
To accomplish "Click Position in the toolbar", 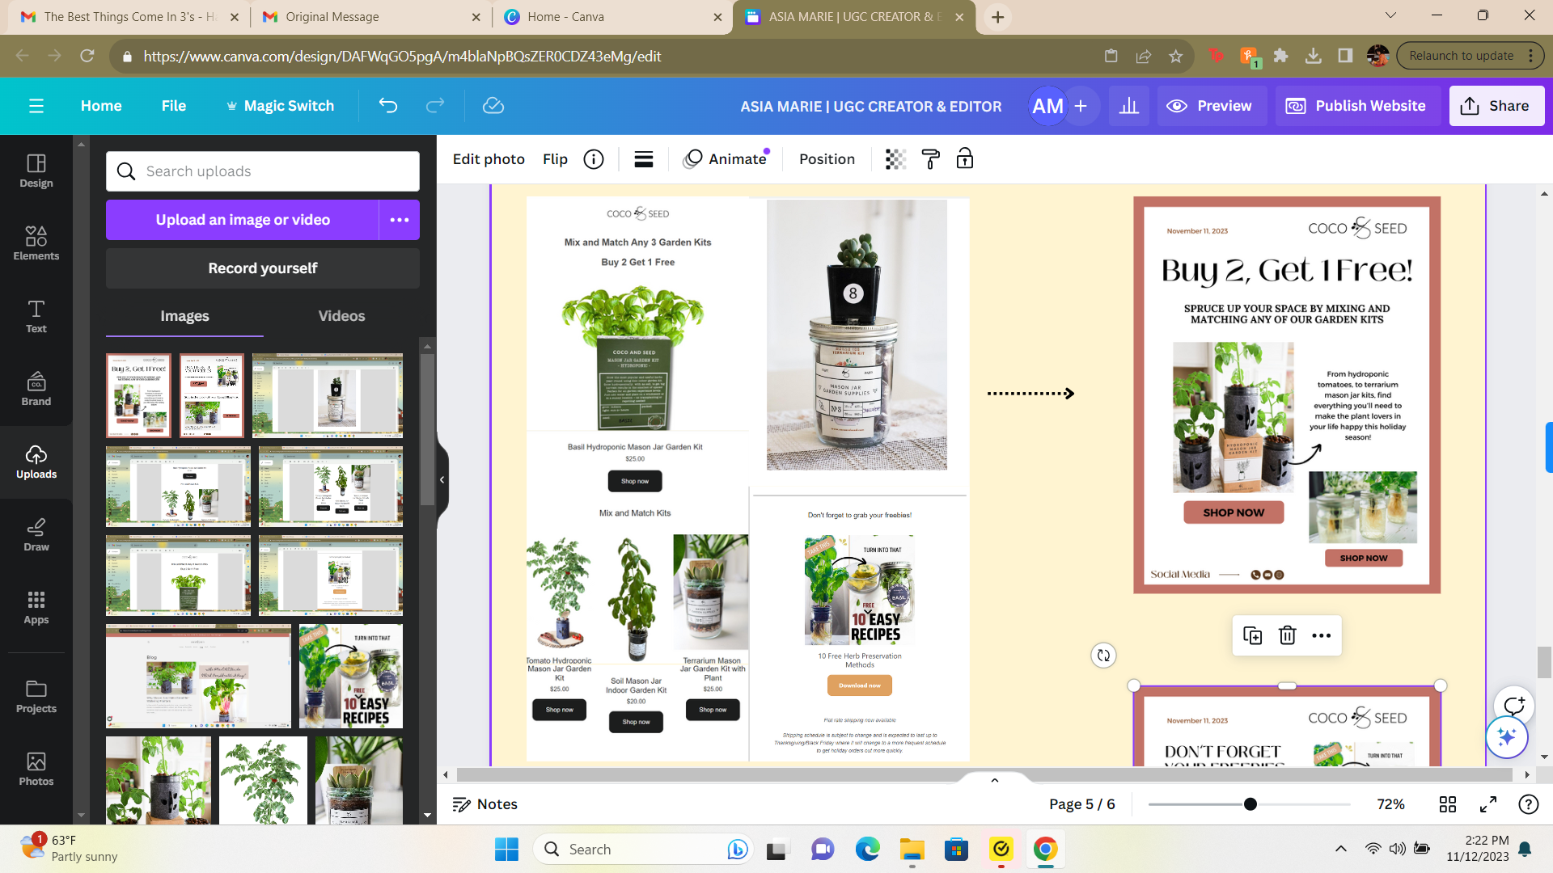I will tap(827, 159).
